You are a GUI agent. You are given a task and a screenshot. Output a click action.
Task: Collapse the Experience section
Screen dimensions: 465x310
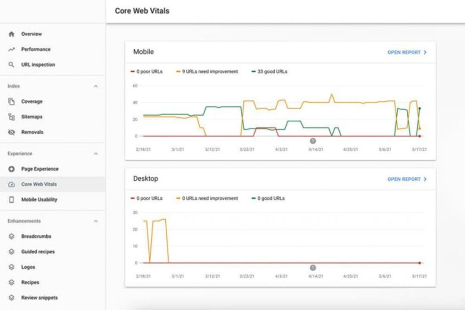click(95, 153)
